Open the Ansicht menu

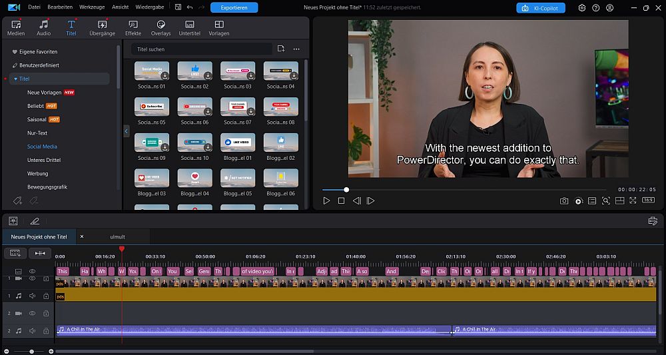tap(120, 7)
